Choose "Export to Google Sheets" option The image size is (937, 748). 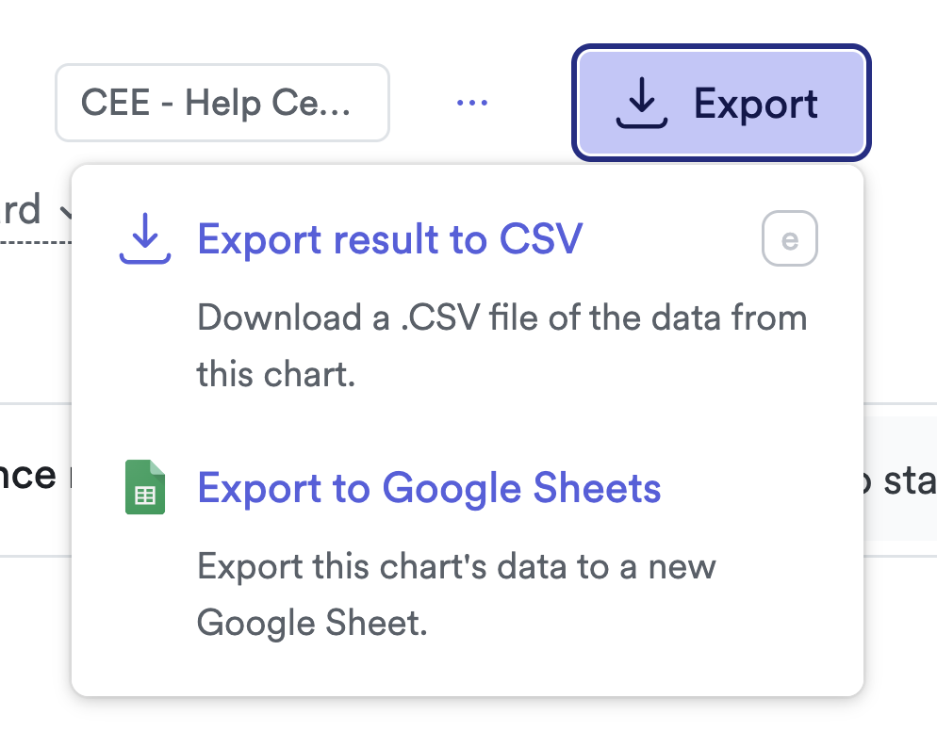429,488
